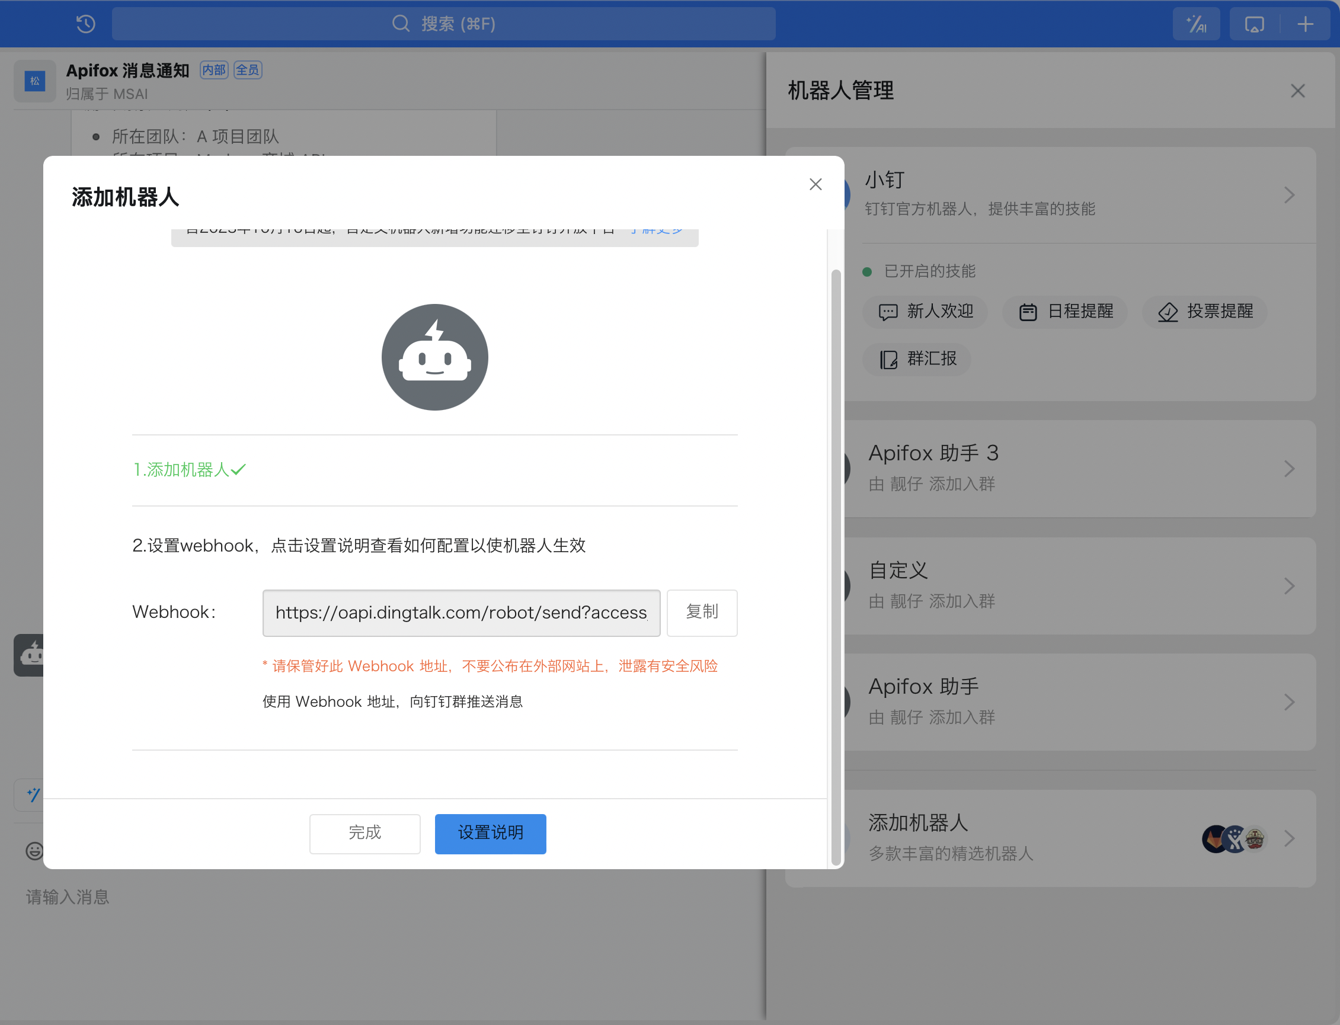This screenshot has width=1340, height=1025.
Task: Toggle the 投票提醒 skill
Action: 1204,312
